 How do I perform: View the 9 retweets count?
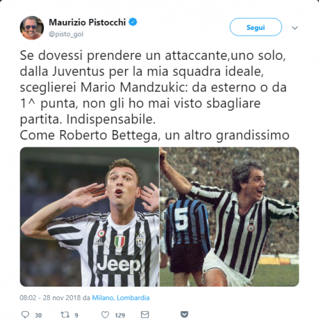(76, 315)
